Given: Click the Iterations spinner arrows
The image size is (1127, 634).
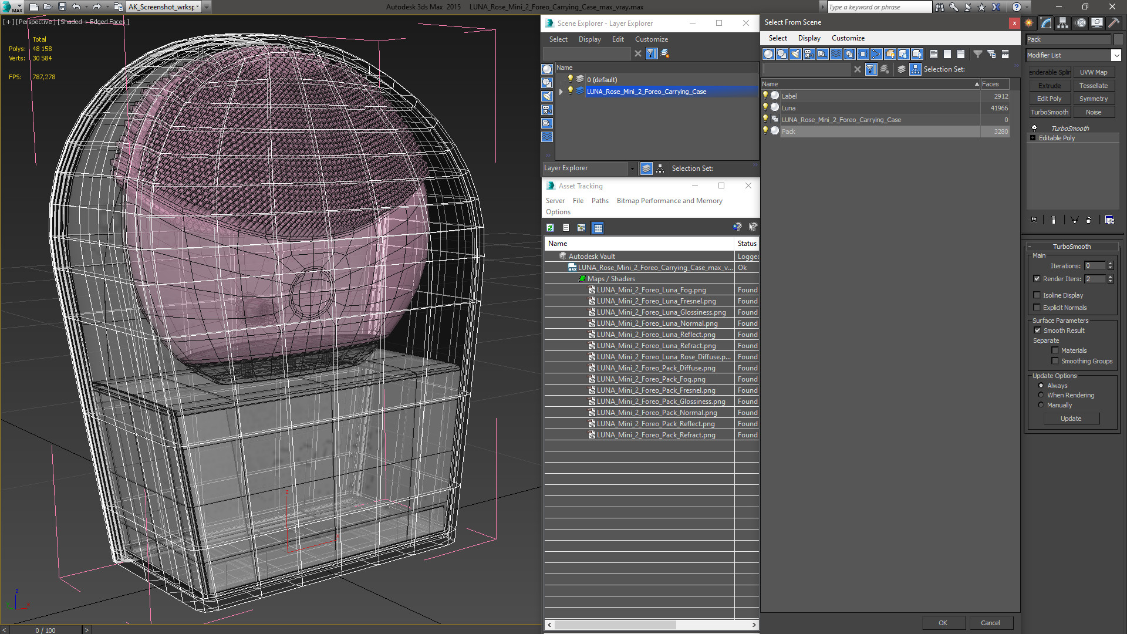Looking at the screenshot, I should (1110, 266).
